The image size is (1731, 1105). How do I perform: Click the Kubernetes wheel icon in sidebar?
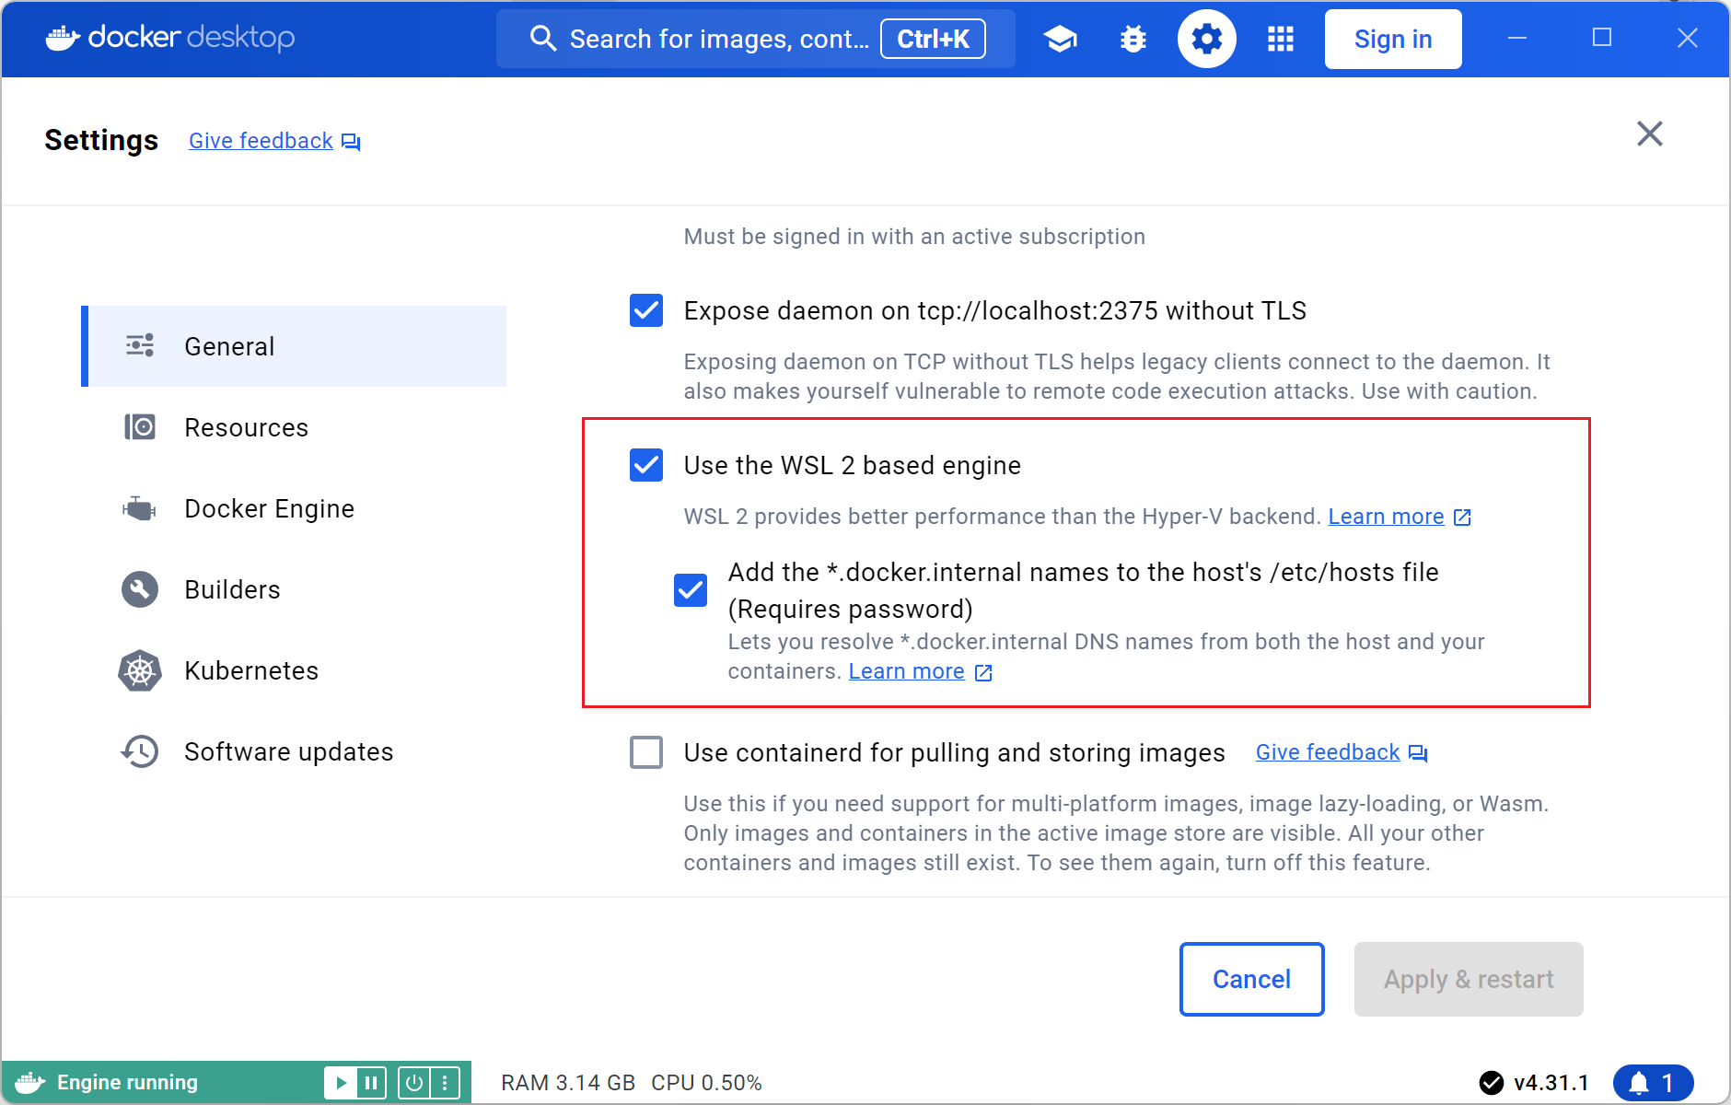(140, 670)
